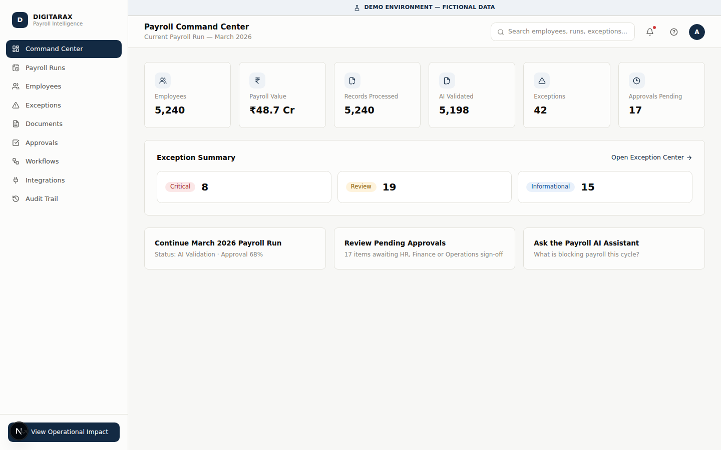Open Payroll Runs in the sidebar
The image size is (721, 450).
pos(64,68)
